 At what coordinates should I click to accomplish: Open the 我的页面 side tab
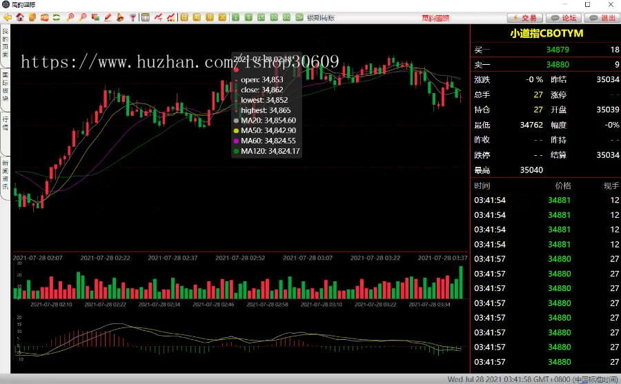pos(5,43)
